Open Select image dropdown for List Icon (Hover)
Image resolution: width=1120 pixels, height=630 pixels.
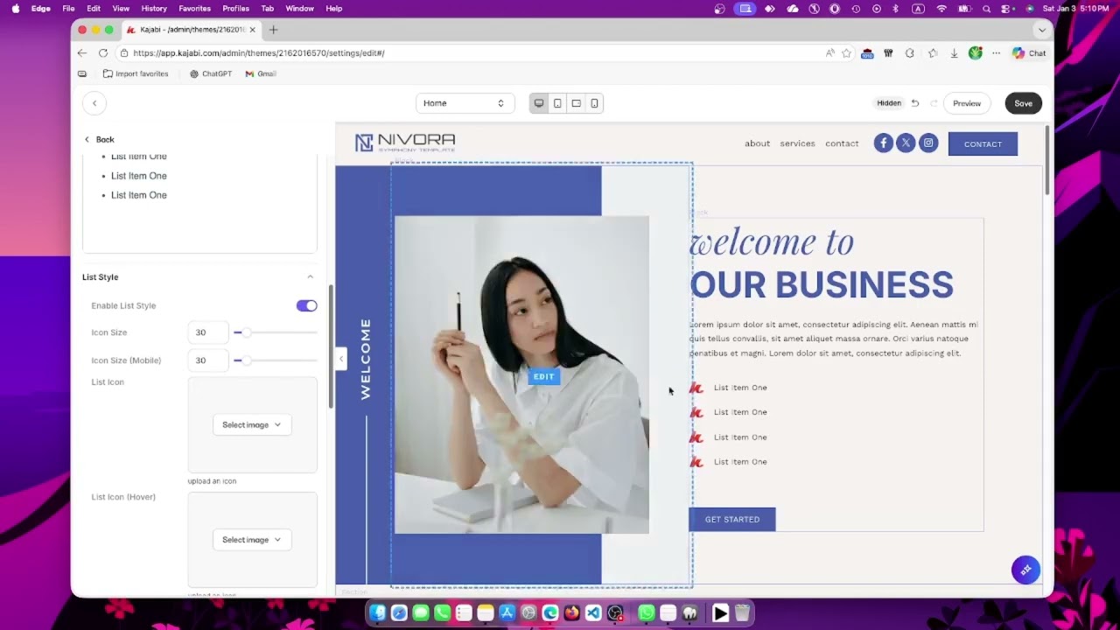pos(252,540)
